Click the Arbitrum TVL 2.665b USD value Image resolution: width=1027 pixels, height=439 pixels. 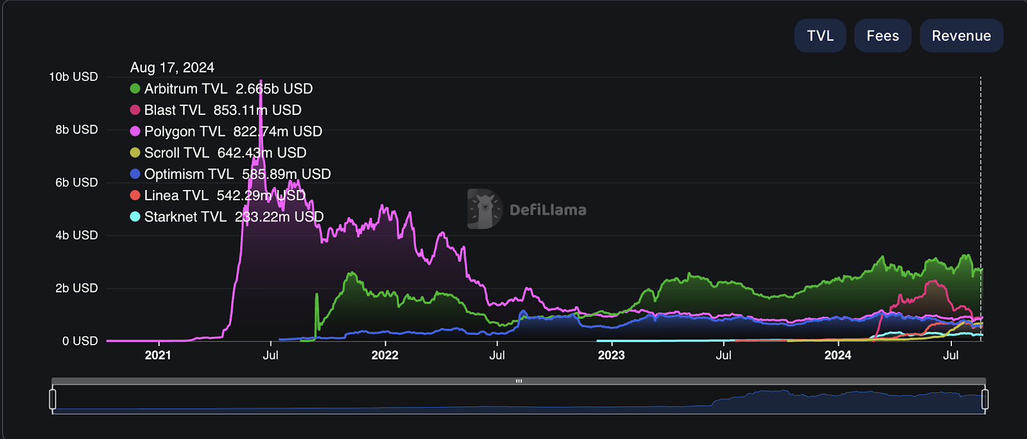(229, 89)
